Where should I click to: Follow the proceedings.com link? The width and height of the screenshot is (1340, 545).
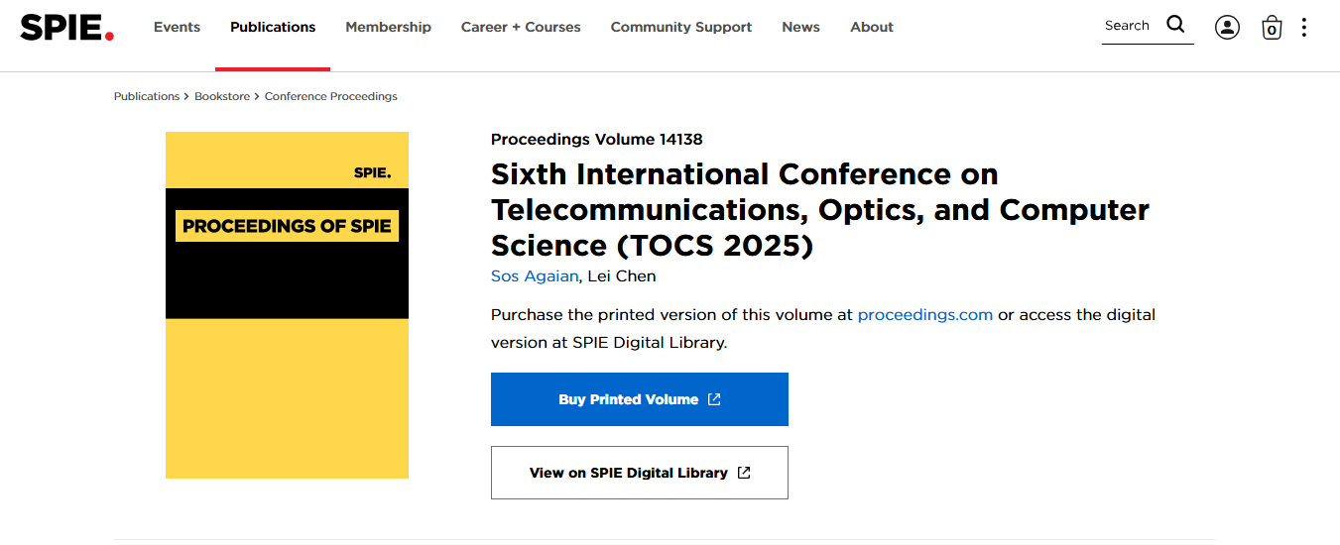pyautogui.click(x=925, y=314)
